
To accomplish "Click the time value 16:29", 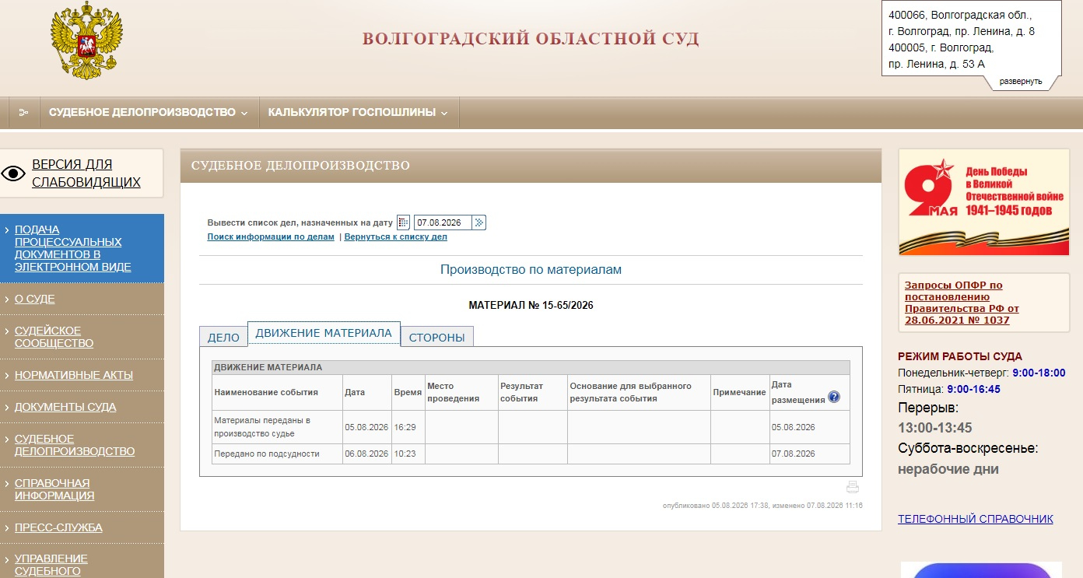I will click(x=405, y=427).
